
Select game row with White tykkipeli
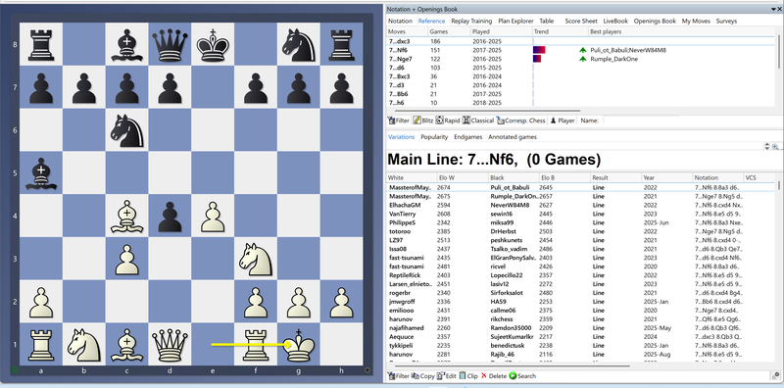pos(582,345)
